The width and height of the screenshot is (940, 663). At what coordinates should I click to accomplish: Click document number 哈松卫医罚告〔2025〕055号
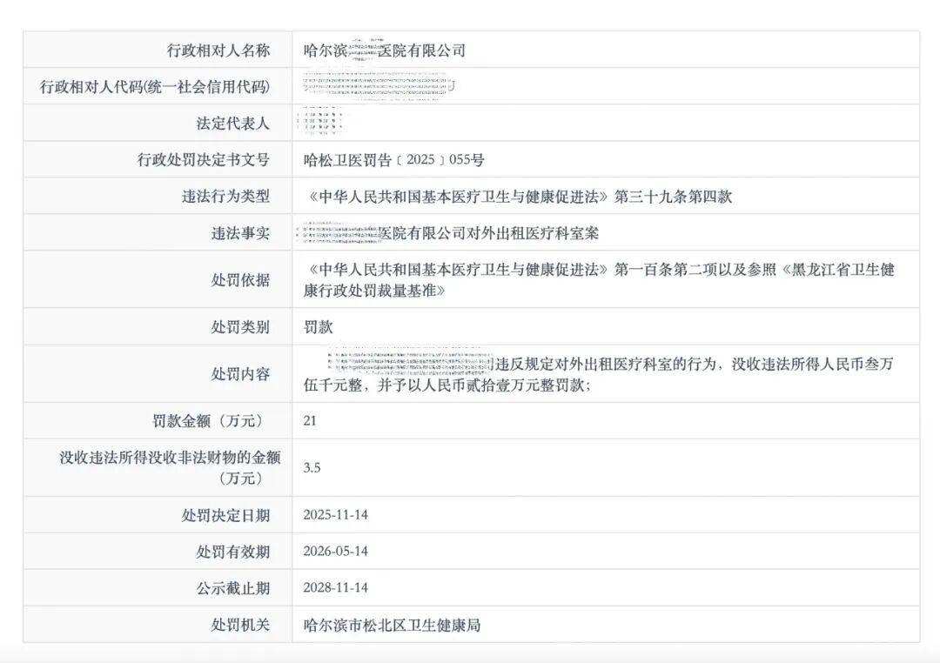click(389, 158)
